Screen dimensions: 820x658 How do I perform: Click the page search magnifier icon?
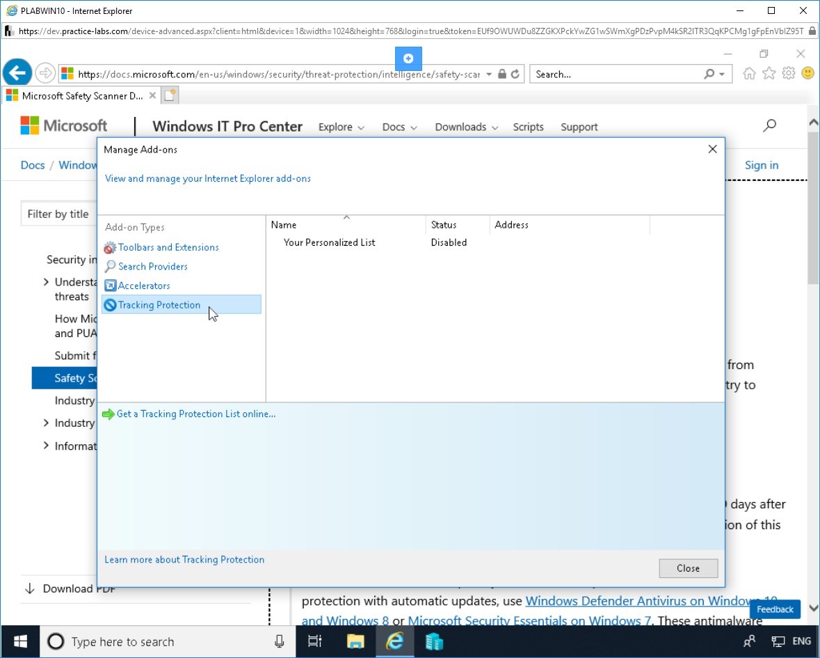[769, 125]
